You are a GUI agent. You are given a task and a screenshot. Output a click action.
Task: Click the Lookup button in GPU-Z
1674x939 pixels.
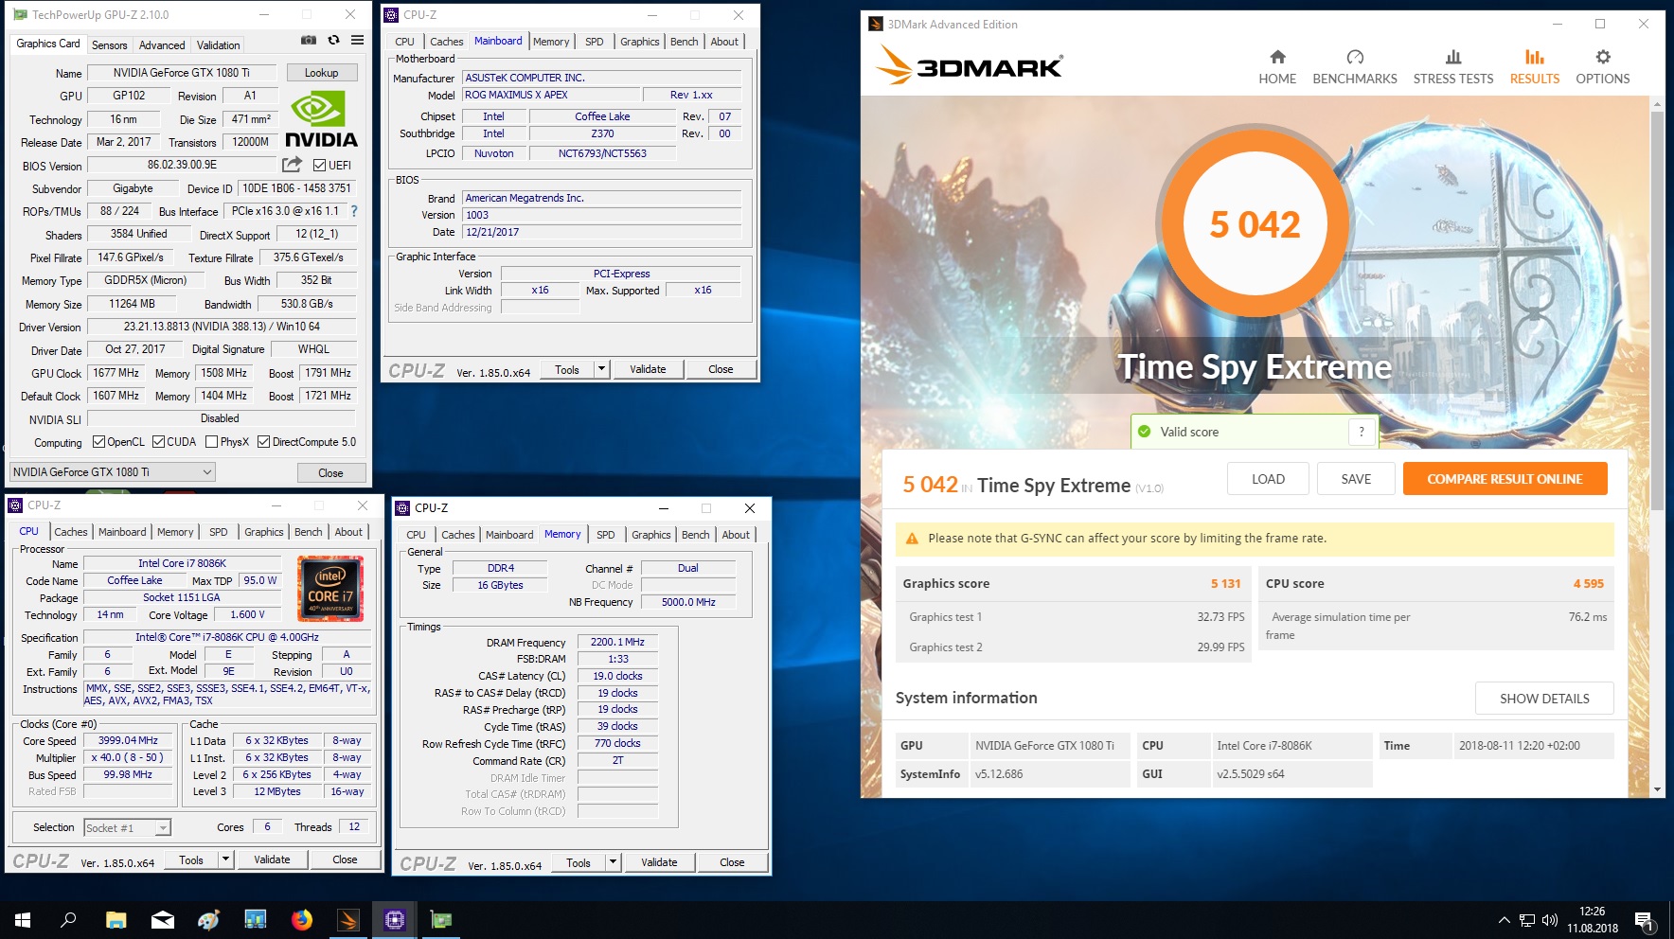(x=321, y=73)
